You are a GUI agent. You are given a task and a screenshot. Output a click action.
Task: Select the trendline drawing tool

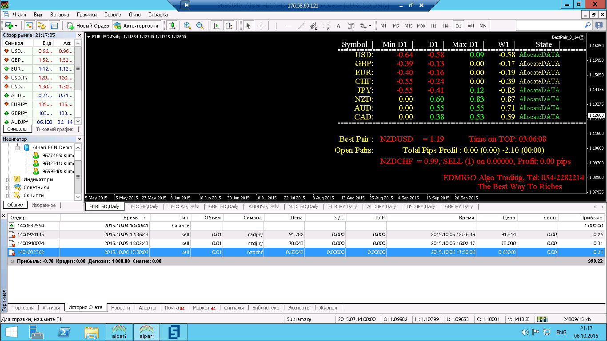point(301,26)
